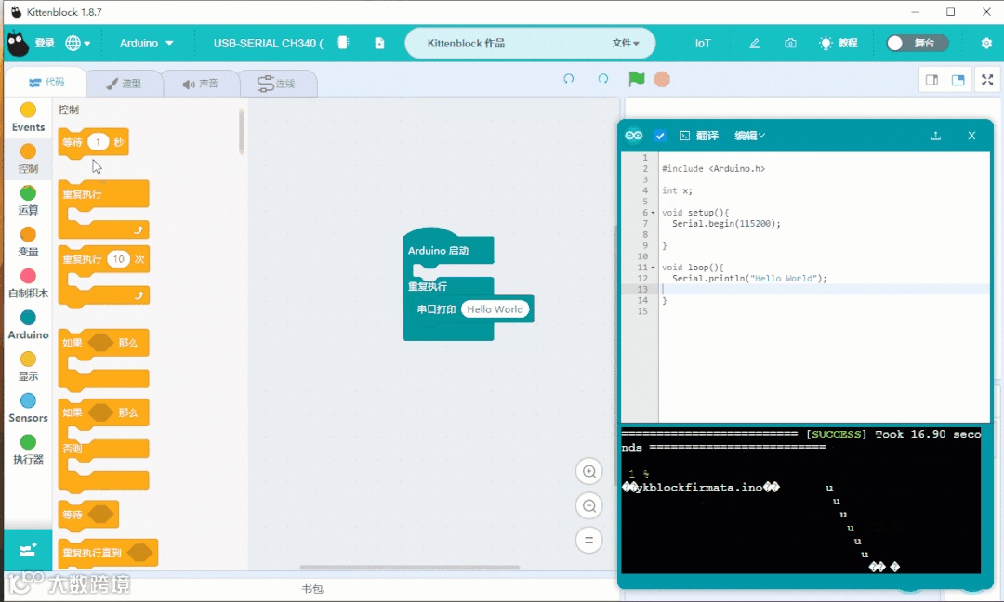The width and height of the screenshot is (1004, 602).
Task: Open the 文件 dropdown menu
Action: 625,43
